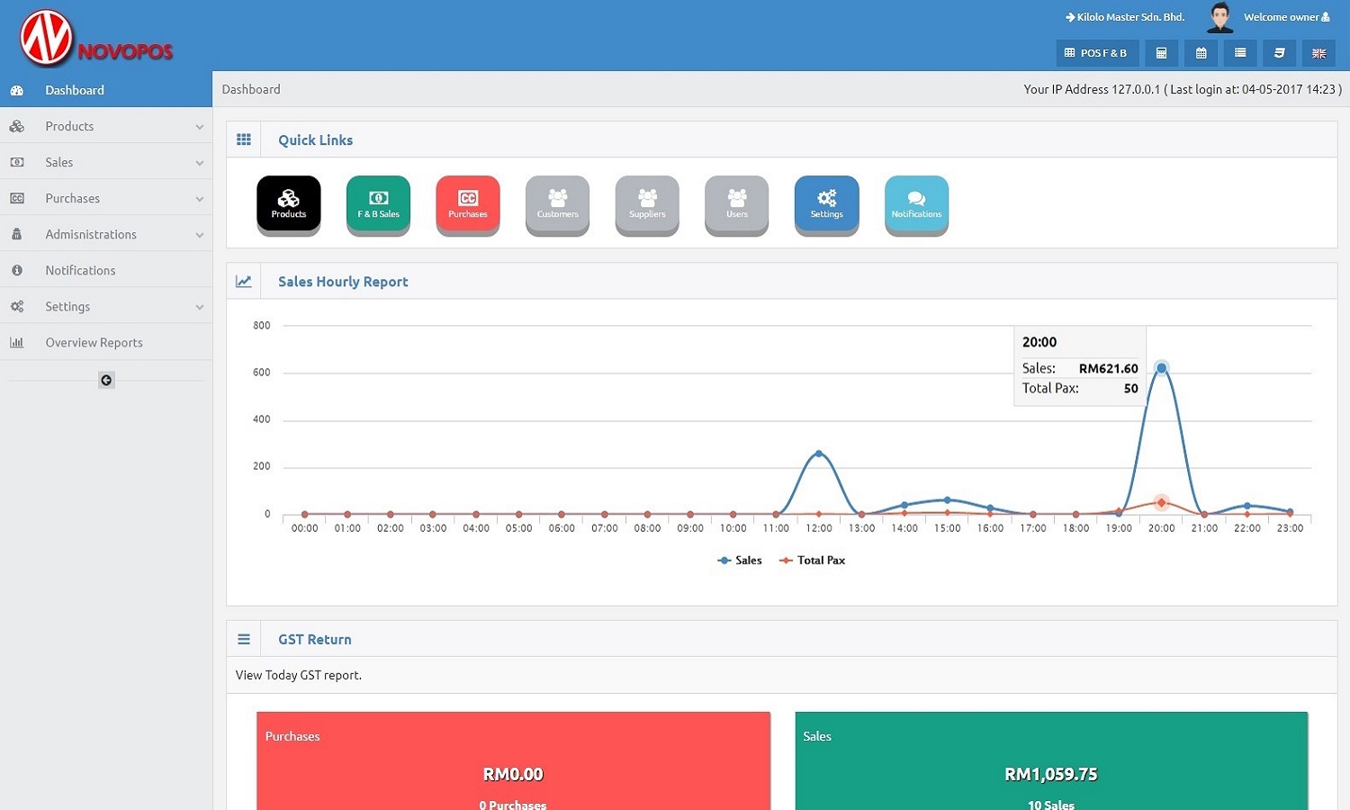Image resolution: width=1350 pixels, height=810 pixels.
Task: Click the POS F & B button
Action: (x=1096, y=53)
